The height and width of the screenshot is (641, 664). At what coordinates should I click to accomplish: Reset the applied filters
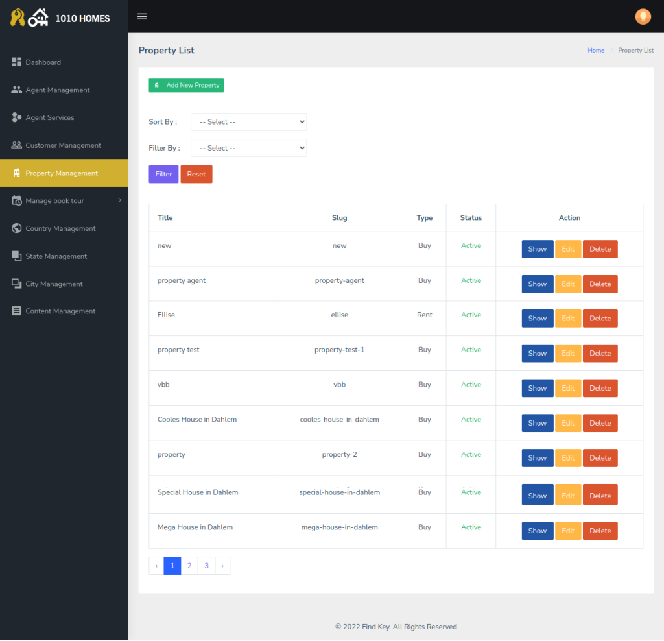pos(196,174)
